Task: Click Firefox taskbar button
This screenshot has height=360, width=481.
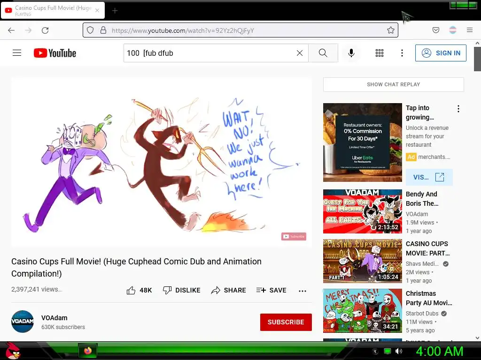Action: [88, 351]
